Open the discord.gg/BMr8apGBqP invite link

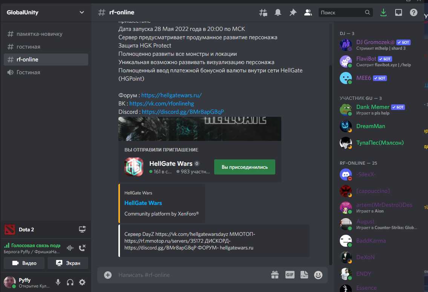[x=183, y=112]
